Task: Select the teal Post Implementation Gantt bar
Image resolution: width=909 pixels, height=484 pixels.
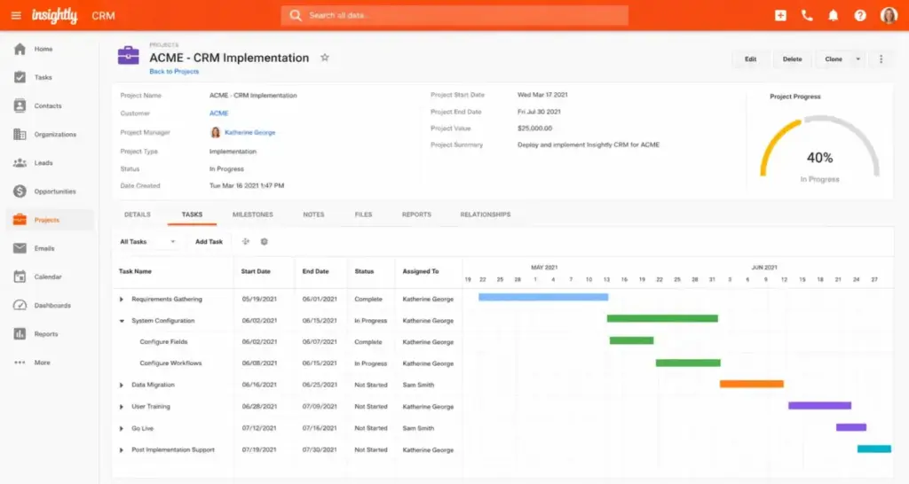Action: tap(874, 449)
